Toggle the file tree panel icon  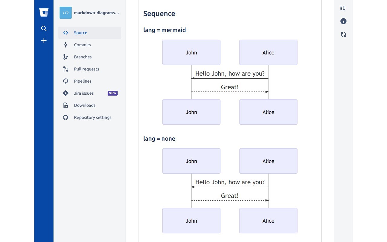point(343,8)
